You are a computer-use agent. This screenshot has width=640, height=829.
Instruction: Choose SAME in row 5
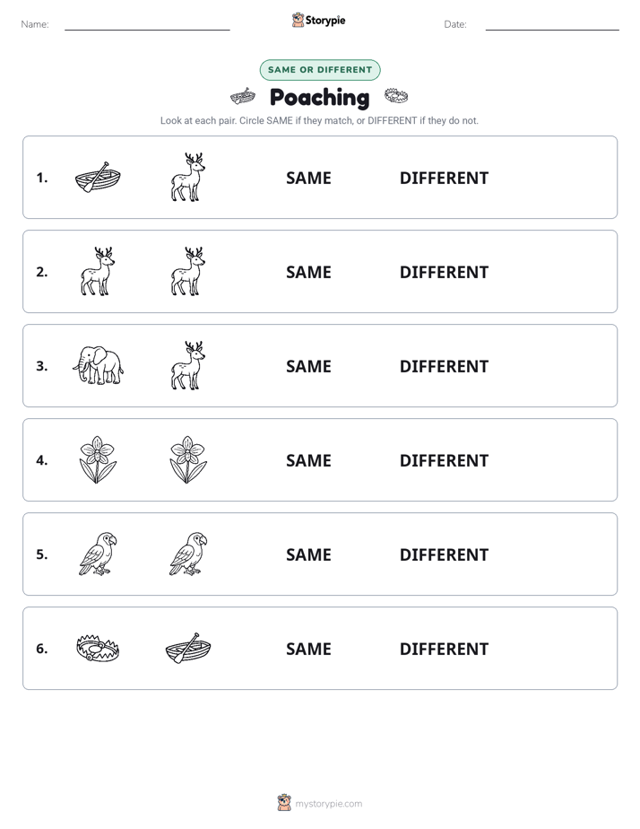[x=308, y=554]
